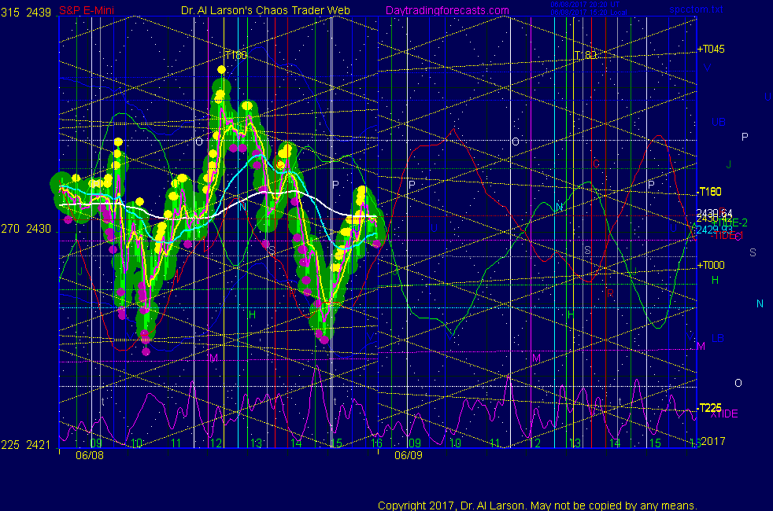Click the "270 2430" axis label

click(x=26, y=229)
